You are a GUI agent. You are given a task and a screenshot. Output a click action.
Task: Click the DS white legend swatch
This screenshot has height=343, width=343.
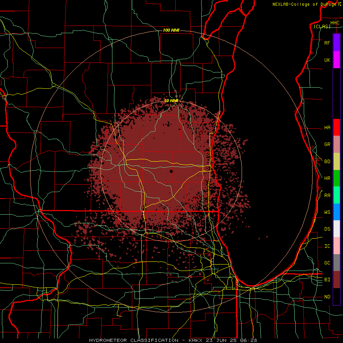(337, 229)
